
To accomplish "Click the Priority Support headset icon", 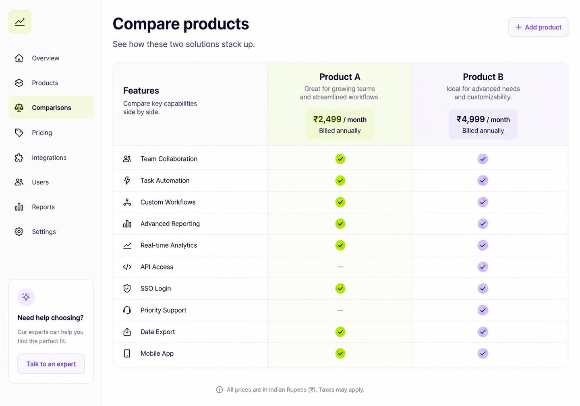I will coord(127,310).
